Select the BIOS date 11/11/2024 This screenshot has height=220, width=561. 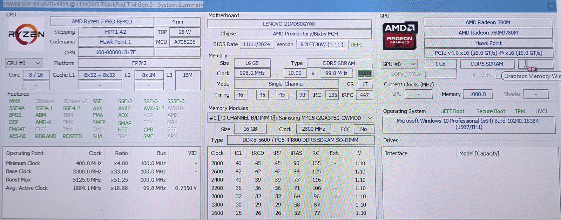(256, 44)
